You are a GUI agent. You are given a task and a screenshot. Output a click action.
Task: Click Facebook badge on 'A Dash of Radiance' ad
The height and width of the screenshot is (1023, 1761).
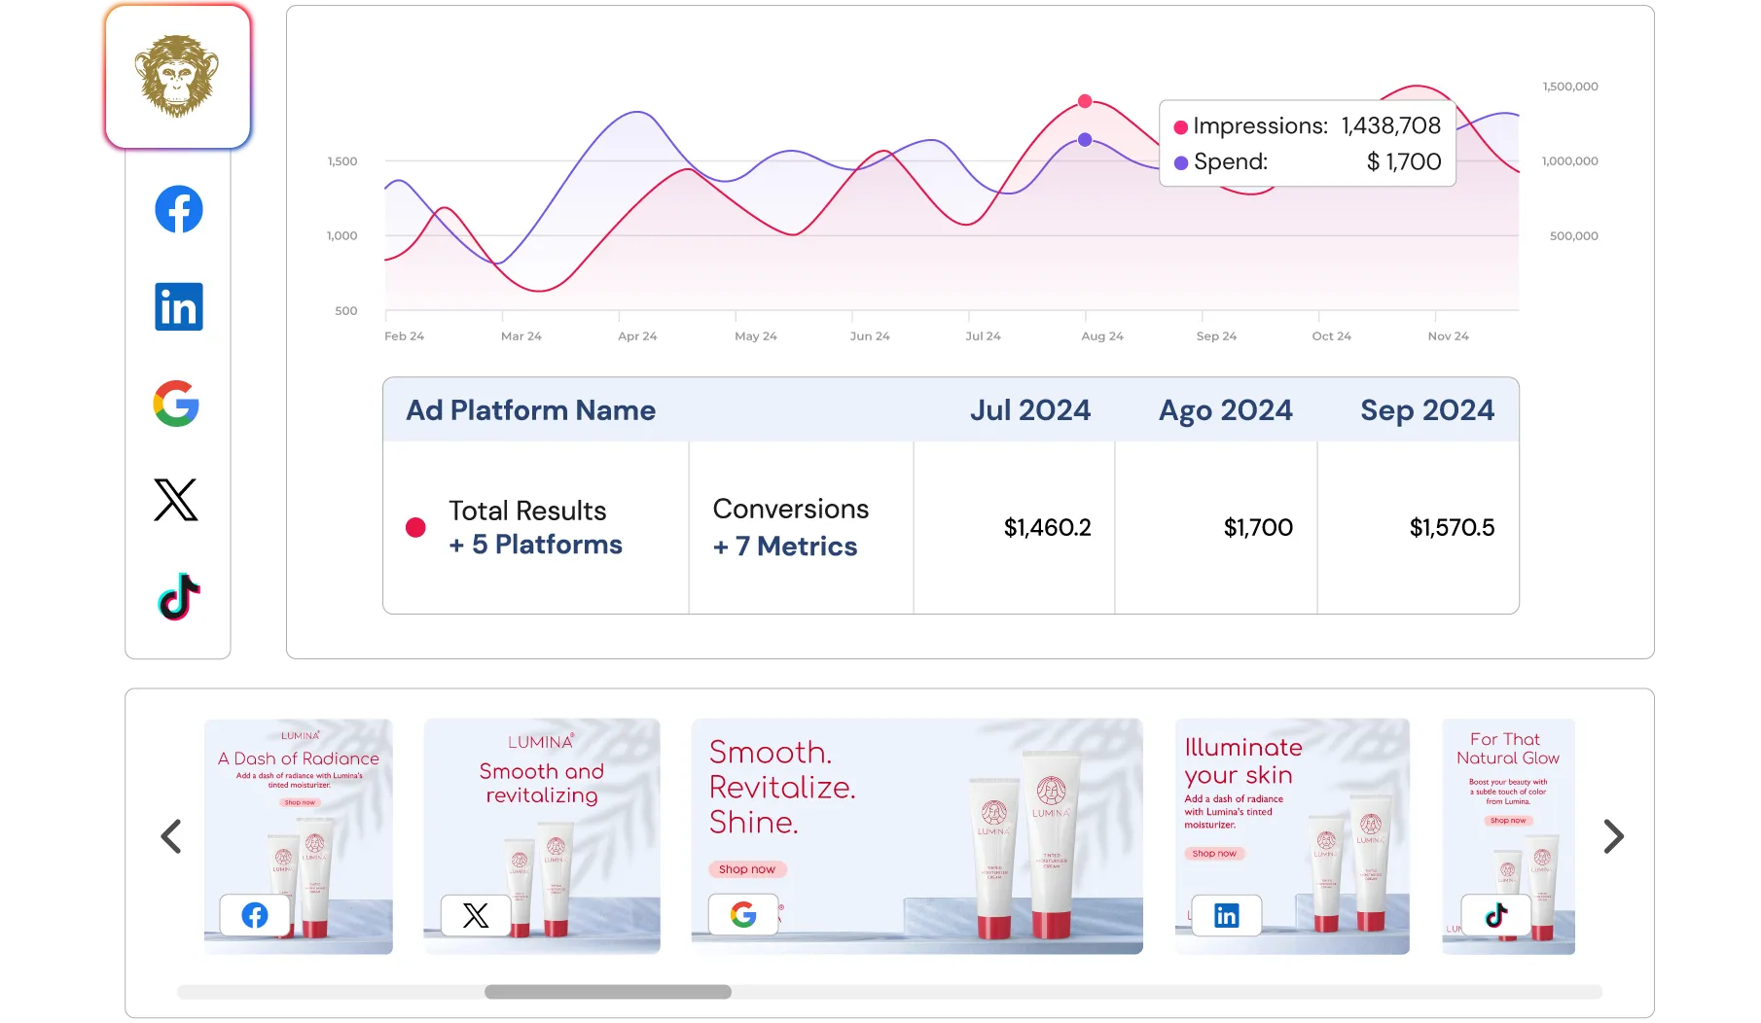[x=255, y=915]
